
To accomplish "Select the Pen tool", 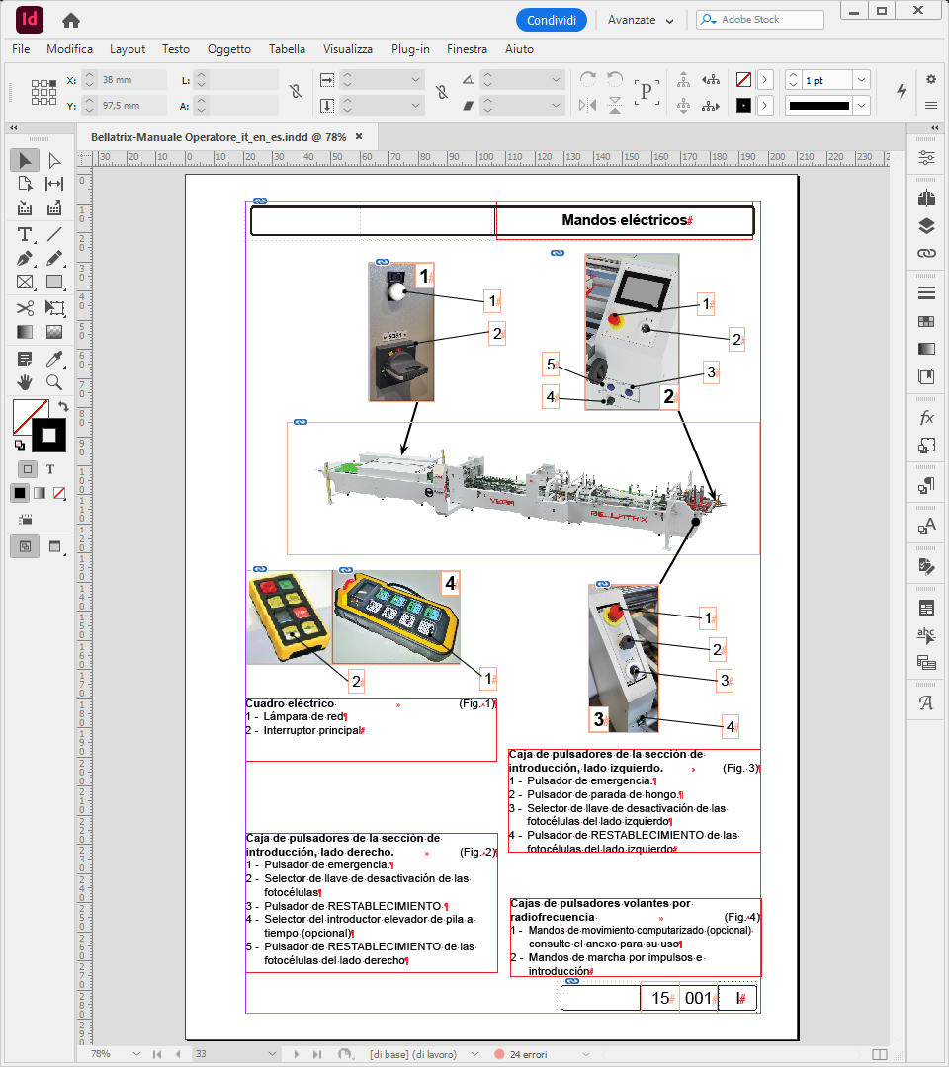I will [25, 259].
